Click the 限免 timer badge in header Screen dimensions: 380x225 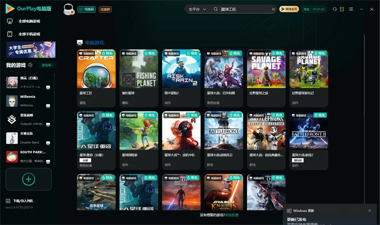[314, 9]
